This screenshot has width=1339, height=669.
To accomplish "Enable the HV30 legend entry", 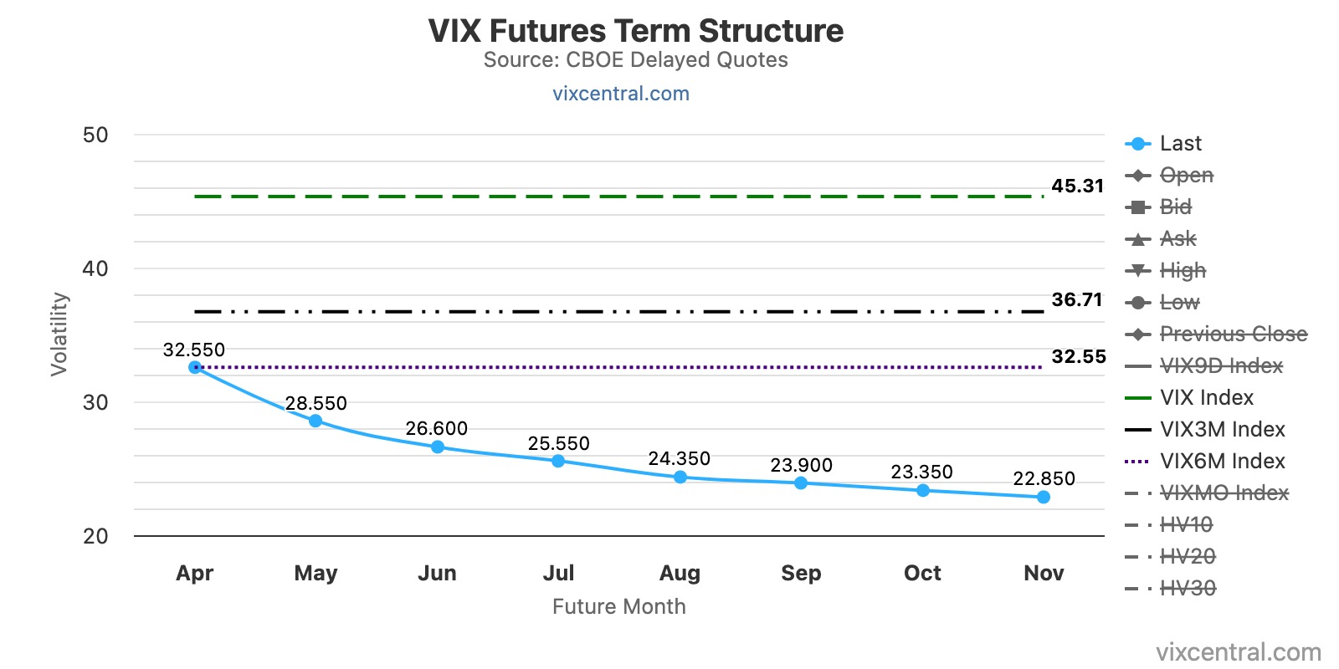I will tap(1188, 589).
